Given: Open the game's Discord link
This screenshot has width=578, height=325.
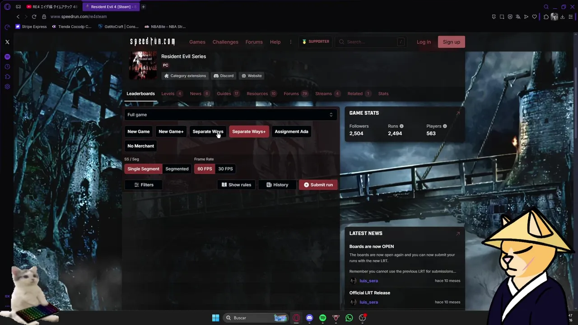Looking at the screenshot, I should click(224, 76).
